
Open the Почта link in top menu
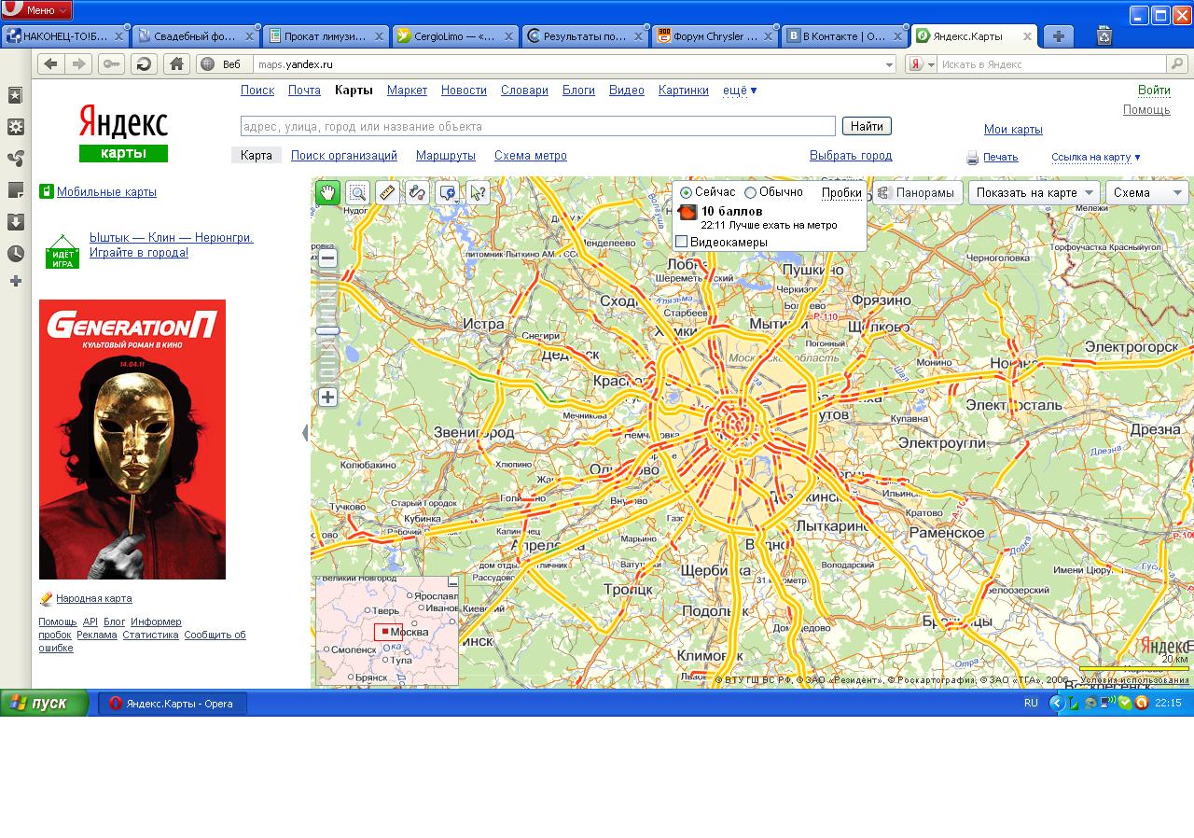(x=304, y=91)
